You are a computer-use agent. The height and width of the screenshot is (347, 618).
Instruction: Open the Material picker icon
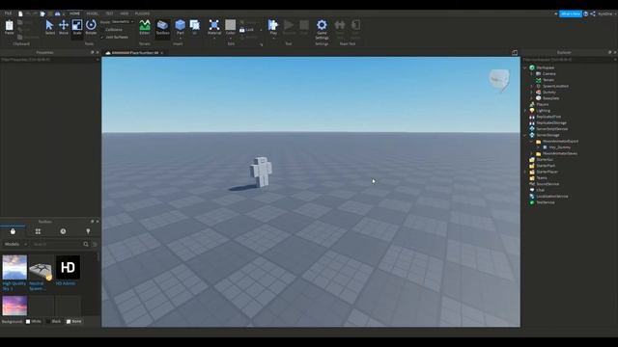[214, 25]
